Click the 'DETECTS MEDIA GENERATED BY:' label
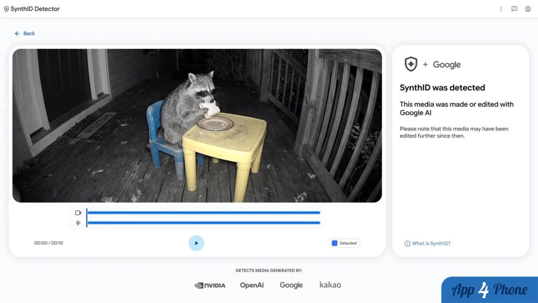The width and height of the screenshot is (538, 303). tap(268, 270)
